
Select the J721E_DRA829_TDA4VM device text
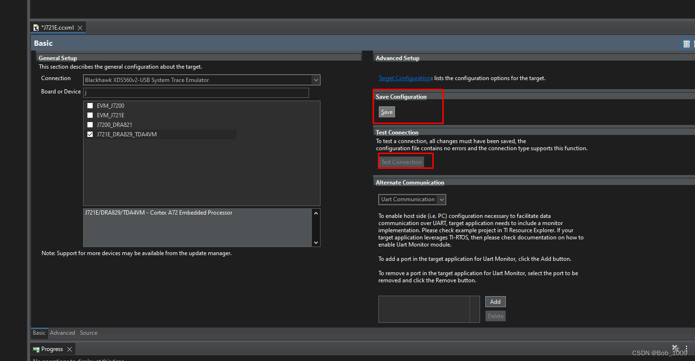pyautogui.click(x=127, y=134)
